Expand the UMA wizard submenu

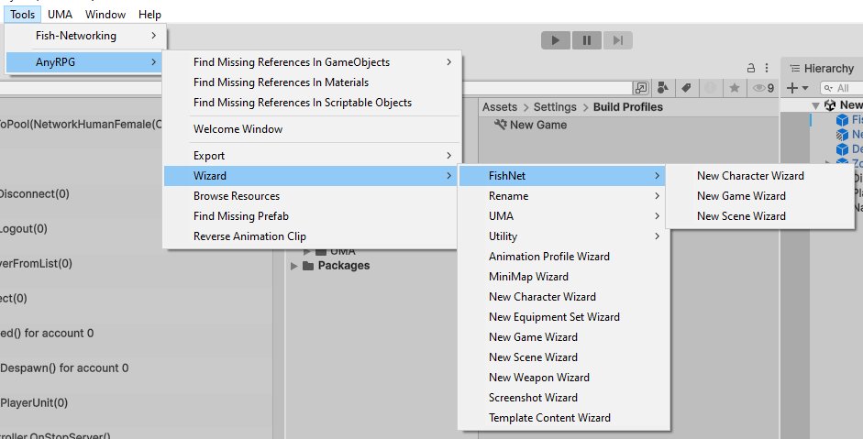[x=564, y=216]
